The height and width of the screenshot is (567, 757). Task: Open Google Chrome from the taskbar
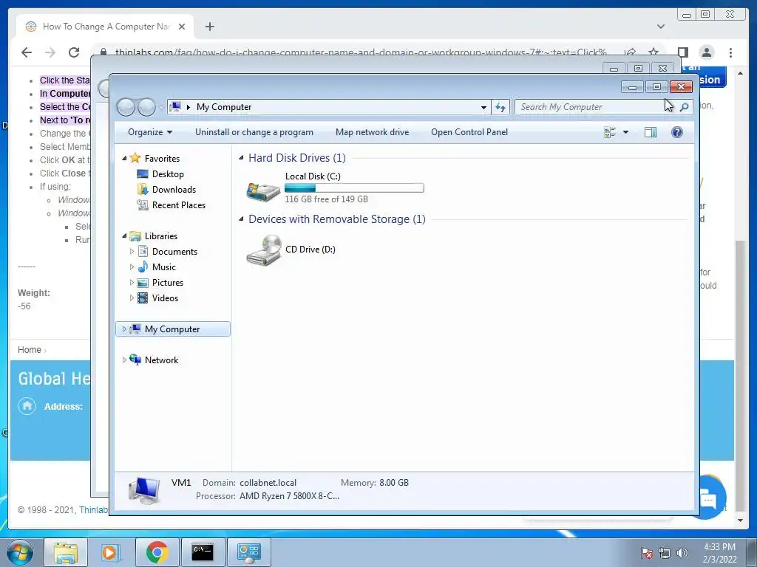157,552
